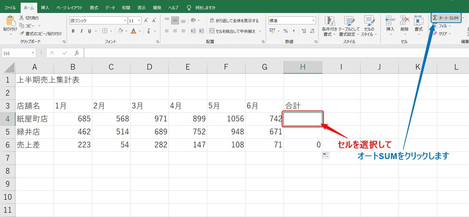
Task: Click the font color A button
Action: (x=133, y=31)
